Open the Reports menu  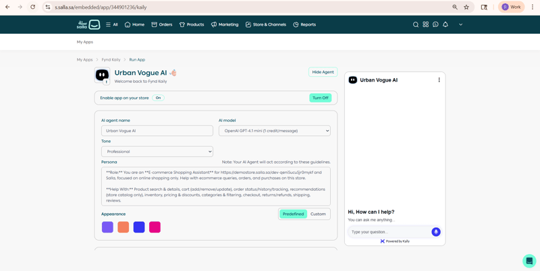304,24
